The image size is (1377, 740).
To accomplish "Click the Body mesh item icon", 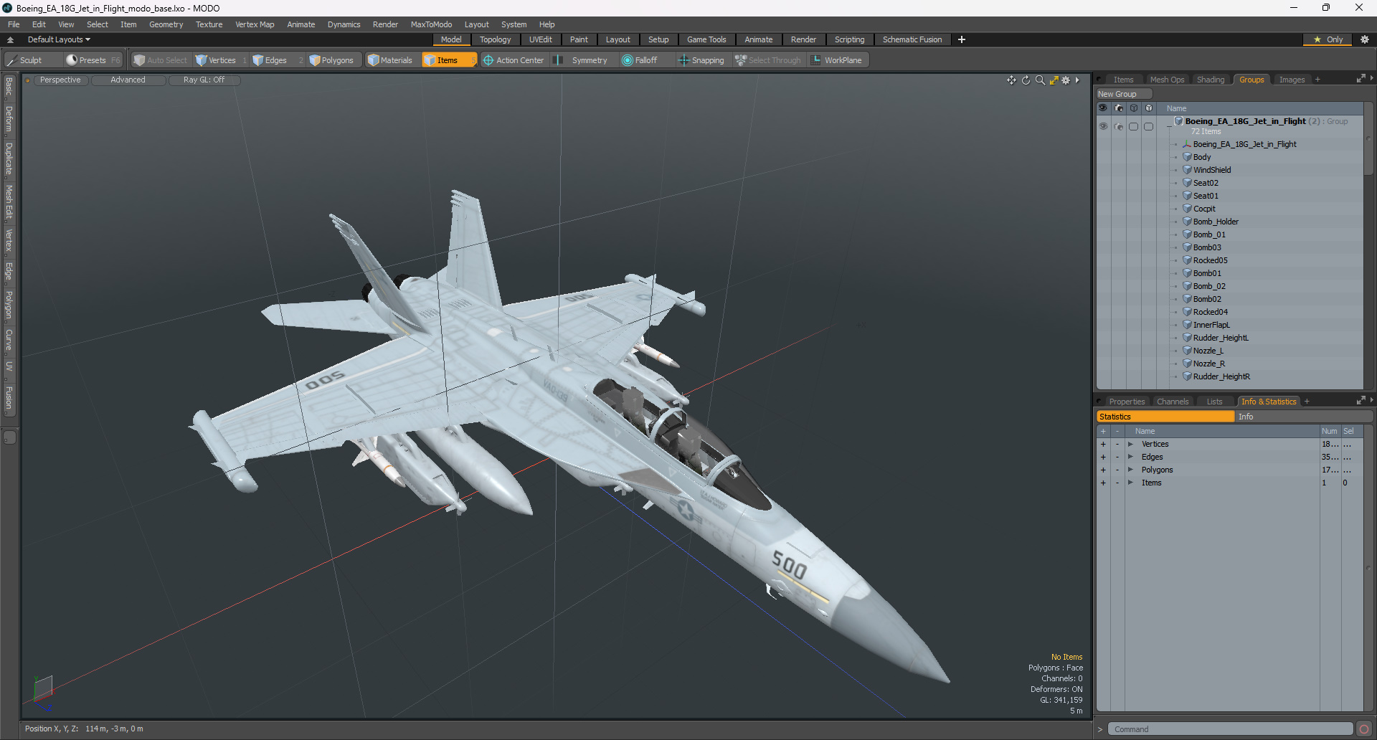I will (1188, 157).
